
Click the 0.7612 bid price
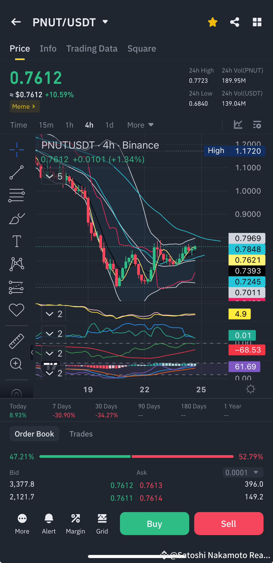[122, 485]
